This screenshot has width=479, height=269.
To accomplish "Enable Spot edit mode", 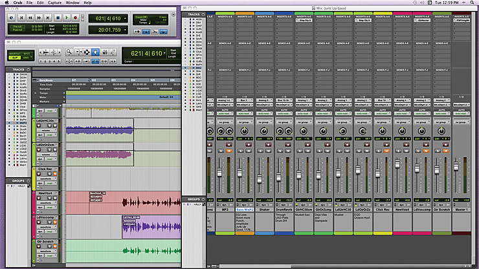I will click(27, 54).
